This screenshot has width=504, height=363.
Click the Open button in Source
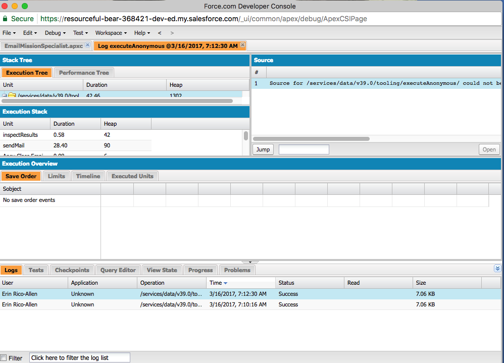coord(489,149)
